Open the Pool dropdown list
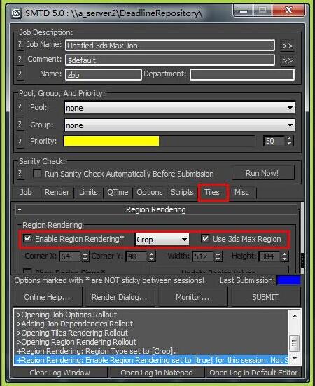315x386 pixels. tap(179, 108)
